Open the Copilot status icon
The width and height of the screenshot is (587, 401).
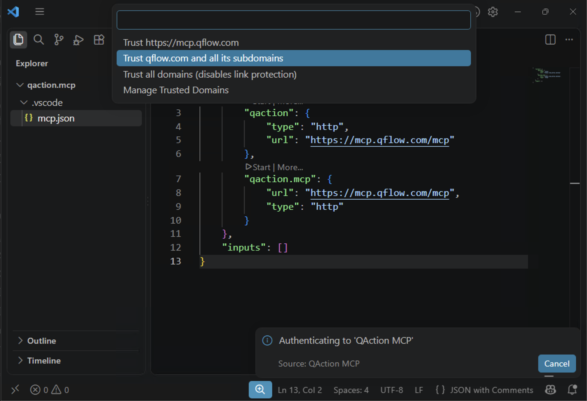point(550,390)
